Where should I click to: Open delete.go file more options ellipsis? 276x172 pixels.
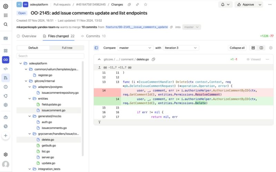click(x=267, y=59)
